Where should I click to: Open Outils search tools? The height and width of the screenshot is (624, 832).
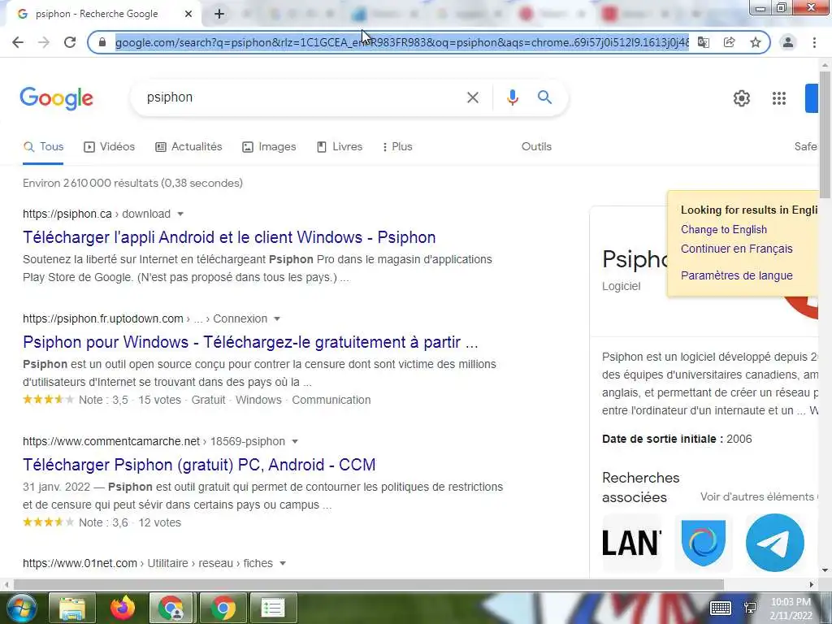coord(536,147)
